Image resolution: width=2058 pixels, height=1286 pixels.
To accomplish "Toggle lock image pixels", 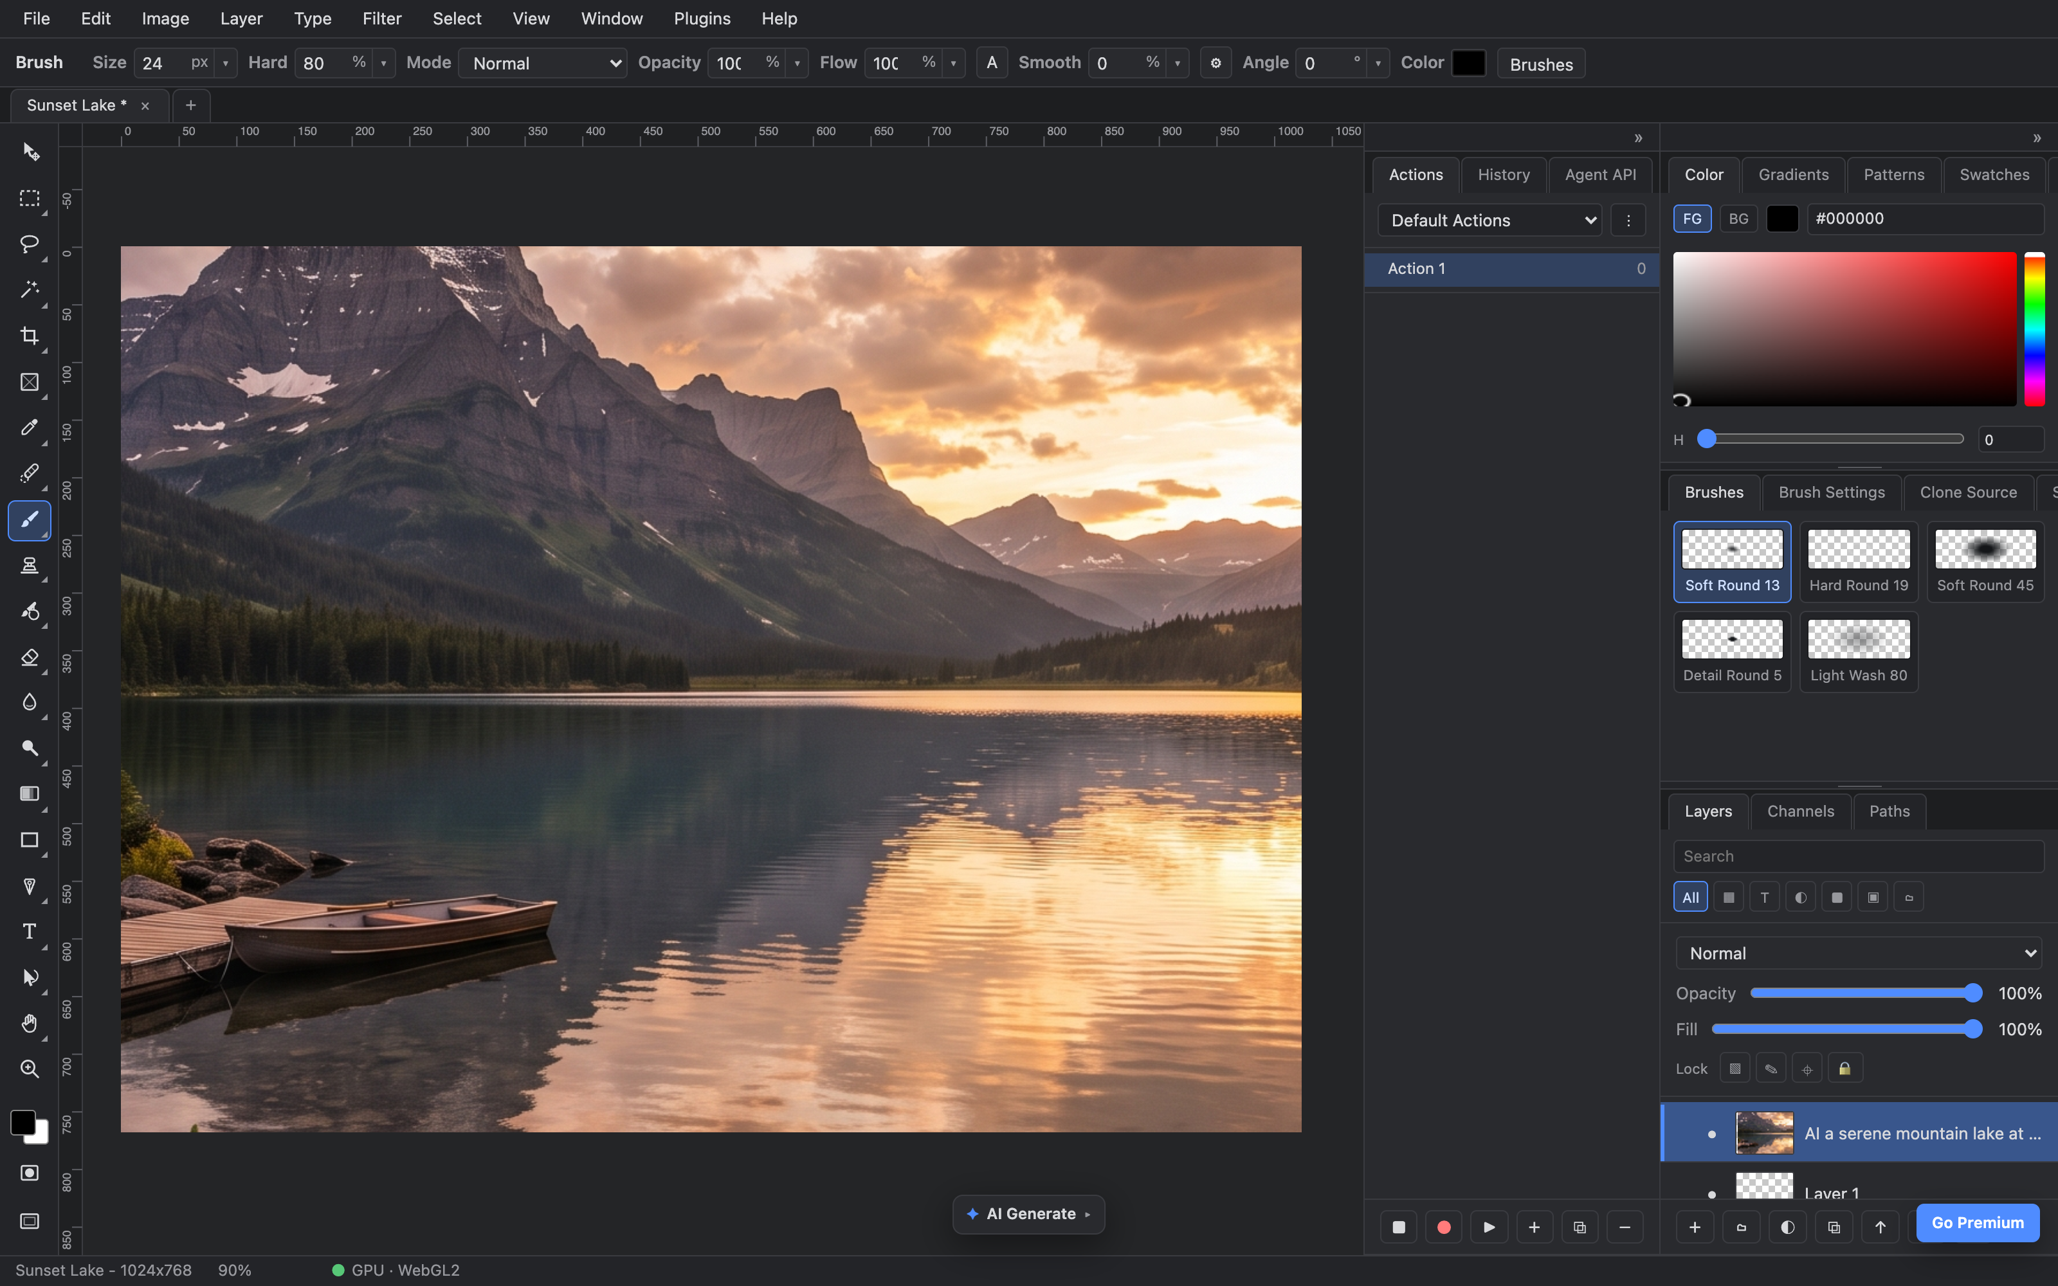I will click(x=1771, y=1068).
